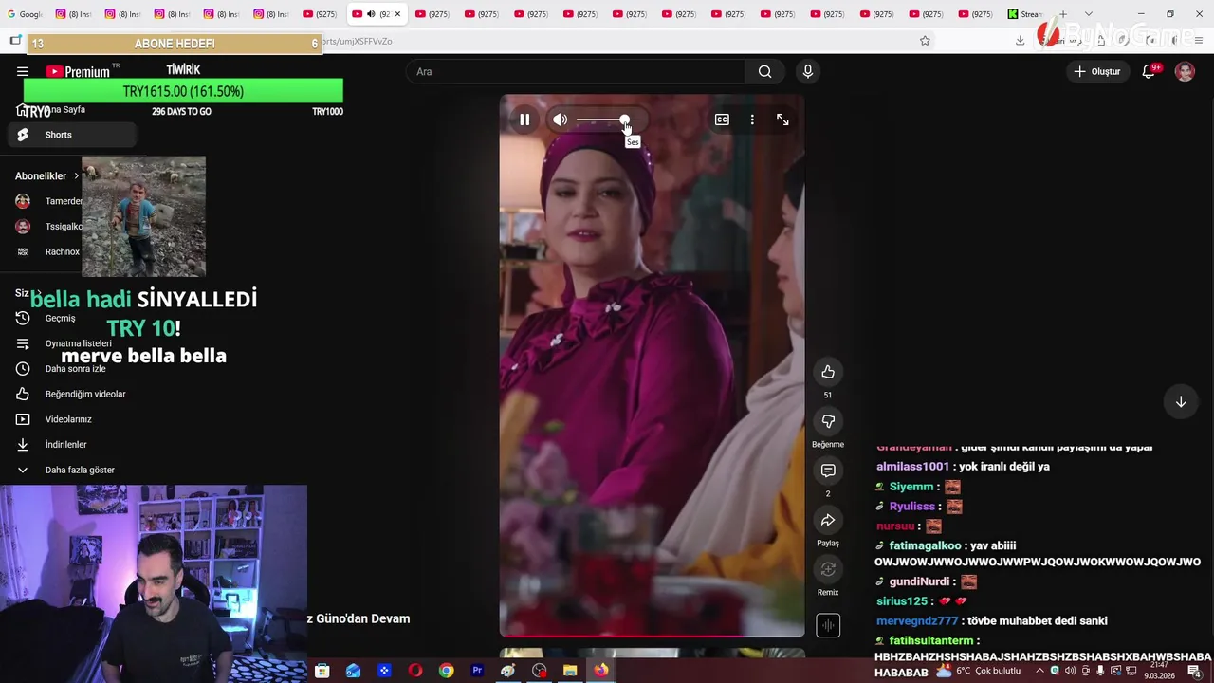
Task: Open the Rachnox subscription channel
Action: click(x=47, y=252)
